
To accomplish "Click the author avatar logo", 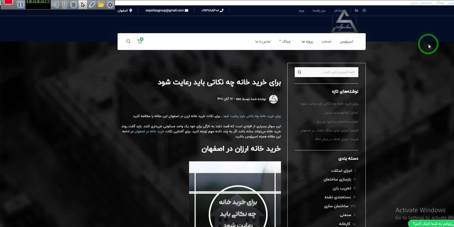I will click(274, 99).
